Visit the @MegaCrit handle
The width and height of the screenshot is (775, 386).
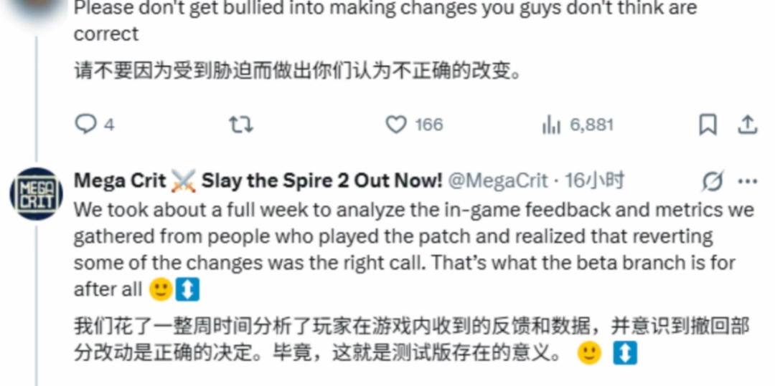(x=498, y=181)
